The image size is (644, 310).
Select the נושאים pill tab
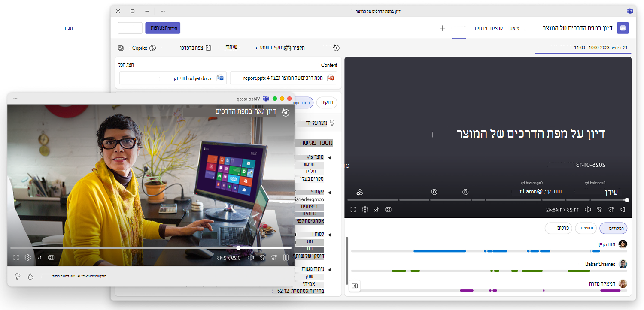587,228
